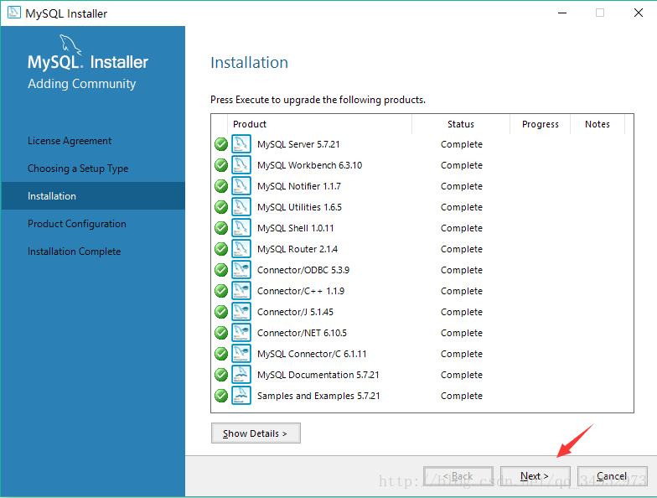Select the Installation Complete step
Viewport: 657px width, 498px height.
(74, 252)
